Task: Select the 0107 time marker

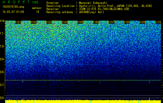Action: pos(111,22)
